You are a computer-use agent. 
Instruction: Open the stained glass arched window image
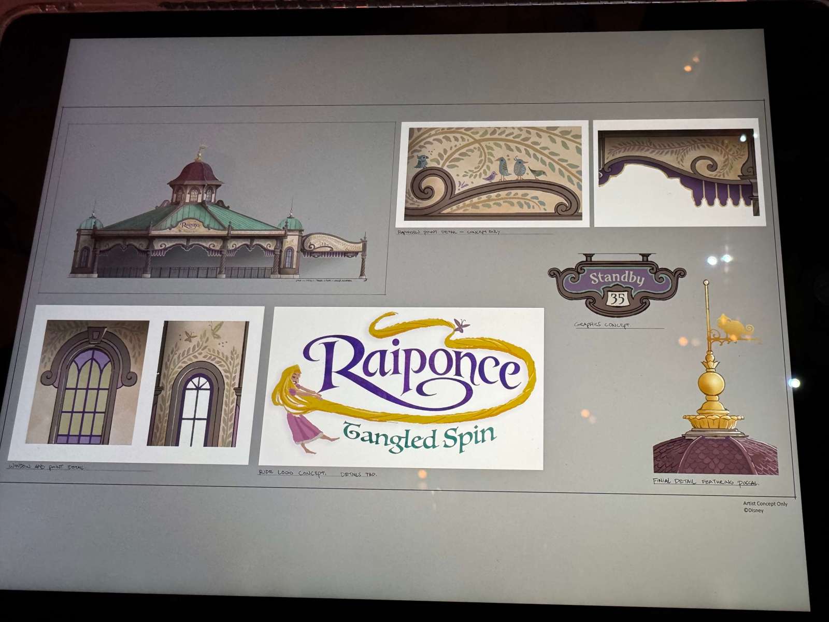click(87, 383)
